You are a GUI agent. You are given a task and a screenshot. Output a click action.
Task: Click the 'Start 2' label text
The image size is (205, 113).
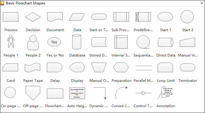188,30
